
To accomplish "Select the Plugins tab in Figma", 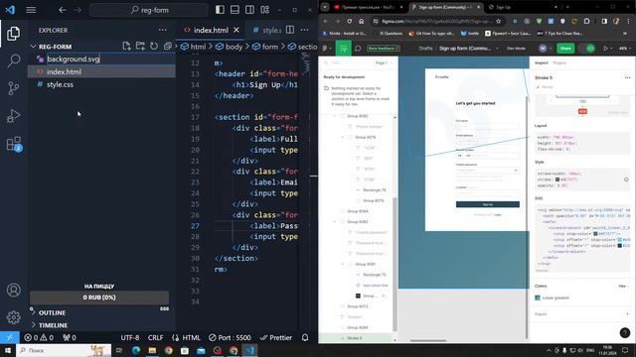I will click(559, 62).
